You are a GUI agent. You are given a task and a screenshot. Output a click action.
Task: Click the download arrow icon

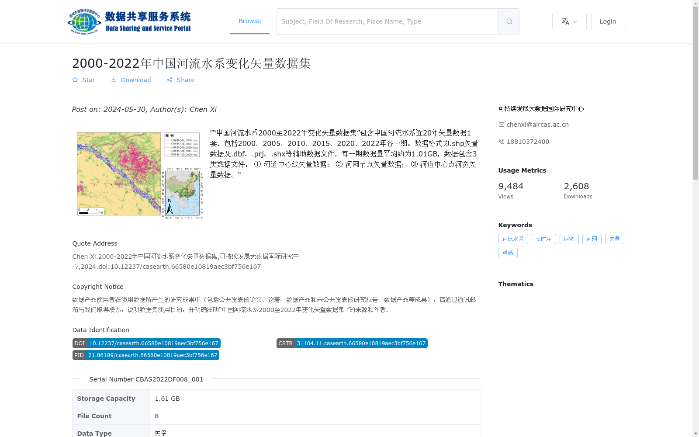[114, 80]
